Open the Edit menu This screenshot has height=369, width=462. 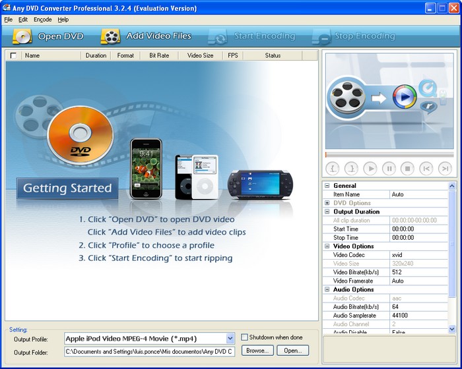click(23, 20)
